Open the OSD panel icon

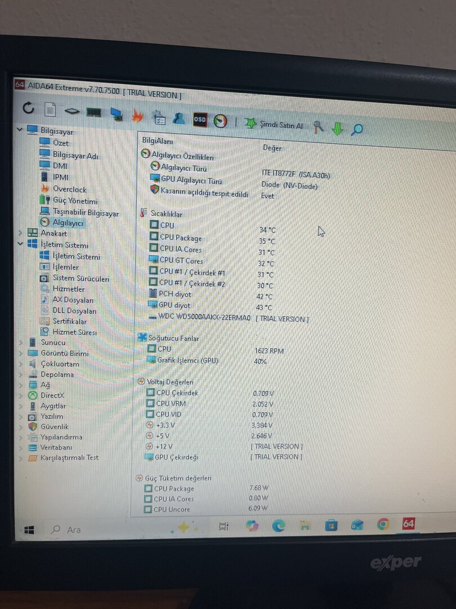[x=200, y=120]
